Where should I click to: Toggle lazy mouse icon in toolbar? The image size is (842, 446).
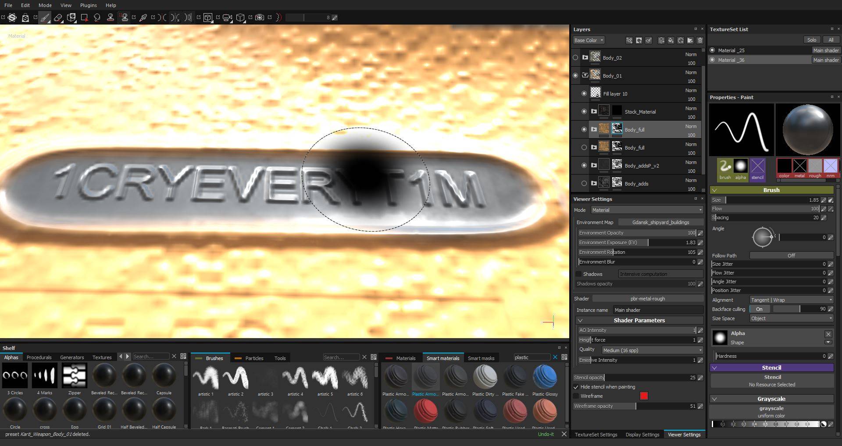click(x=279, y=18)
